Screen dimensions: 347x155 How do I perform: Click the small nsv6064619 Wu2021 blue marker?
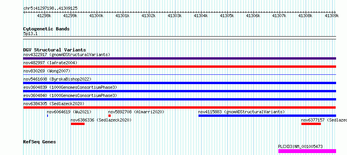point(48,116)
